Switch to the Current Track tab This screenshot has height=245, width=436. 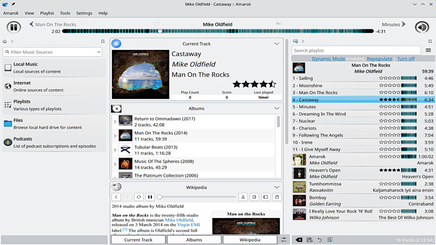click(x=138, y=240)
